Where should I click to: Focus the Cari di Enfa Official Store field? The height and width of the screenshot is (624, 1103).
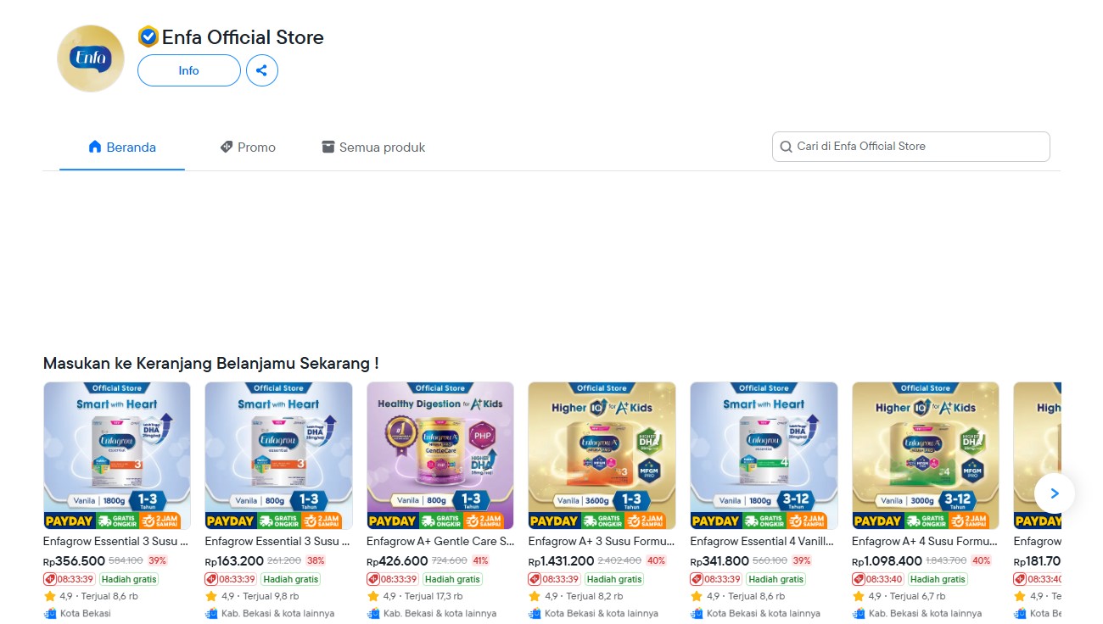click(x=911, y=147)
